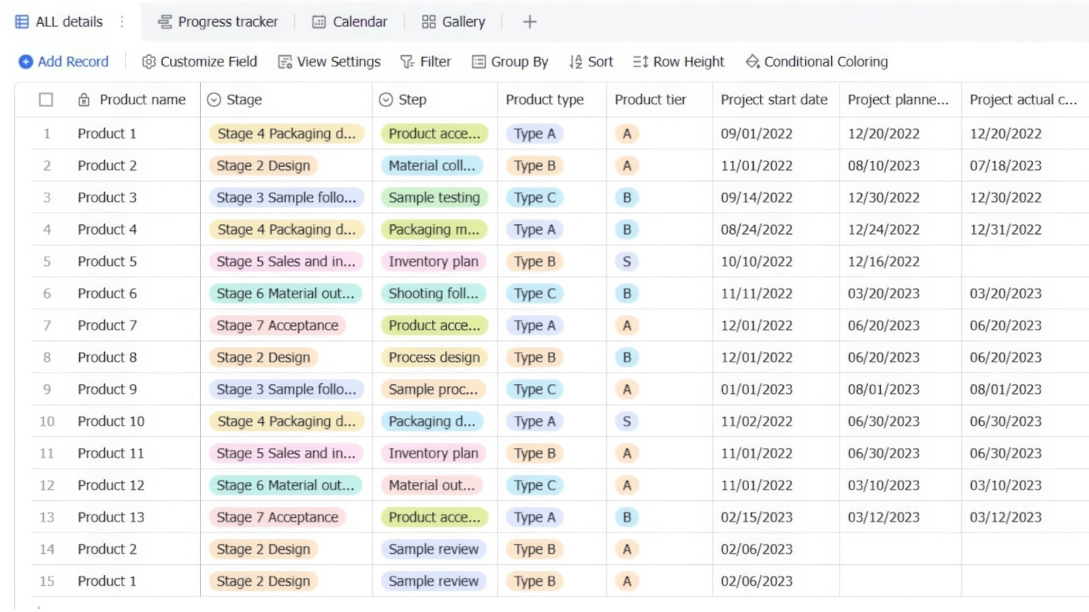Open Conditional Coloring via its diamond icon
Viewport: 1089px width, 612px height.
point(752,61)
